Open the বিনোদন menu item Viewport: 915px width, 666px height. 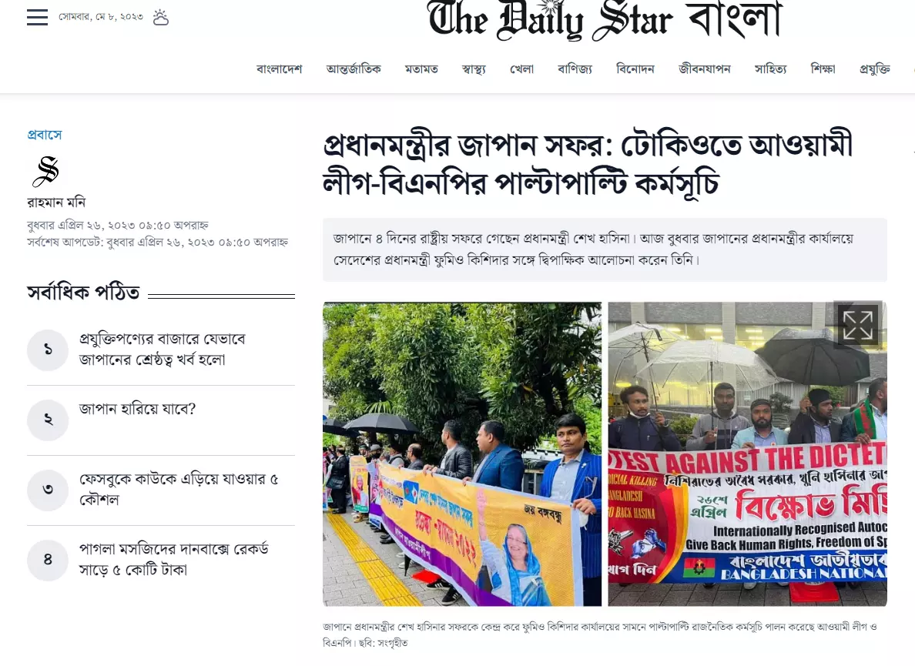point(635,69)
